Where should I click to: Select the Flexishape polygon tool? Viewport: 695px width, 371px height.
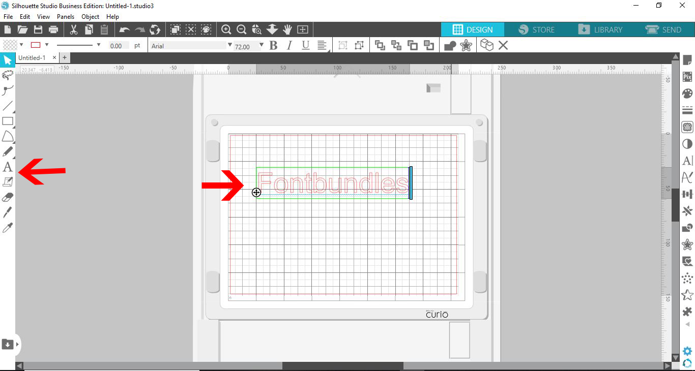(x=8, y=136)
